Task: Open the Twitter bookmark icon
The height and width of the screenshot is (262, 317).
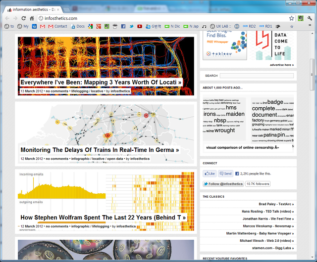Action: pyautogui.click(x=131, y=26)
